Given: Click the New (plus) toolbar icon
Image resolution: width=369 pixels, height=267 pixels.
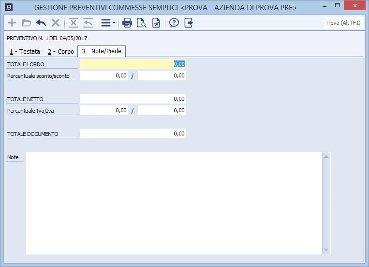Looking at the screenshot, I should tap(12, 23).
